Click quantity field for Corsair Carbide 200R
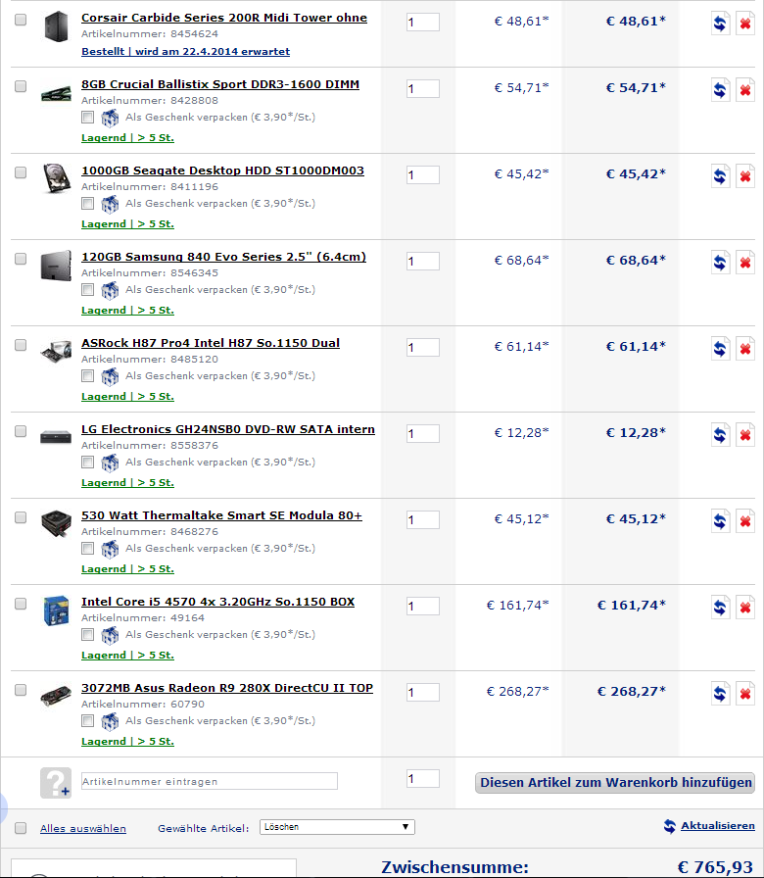764x878 pixels. (422, 23)
